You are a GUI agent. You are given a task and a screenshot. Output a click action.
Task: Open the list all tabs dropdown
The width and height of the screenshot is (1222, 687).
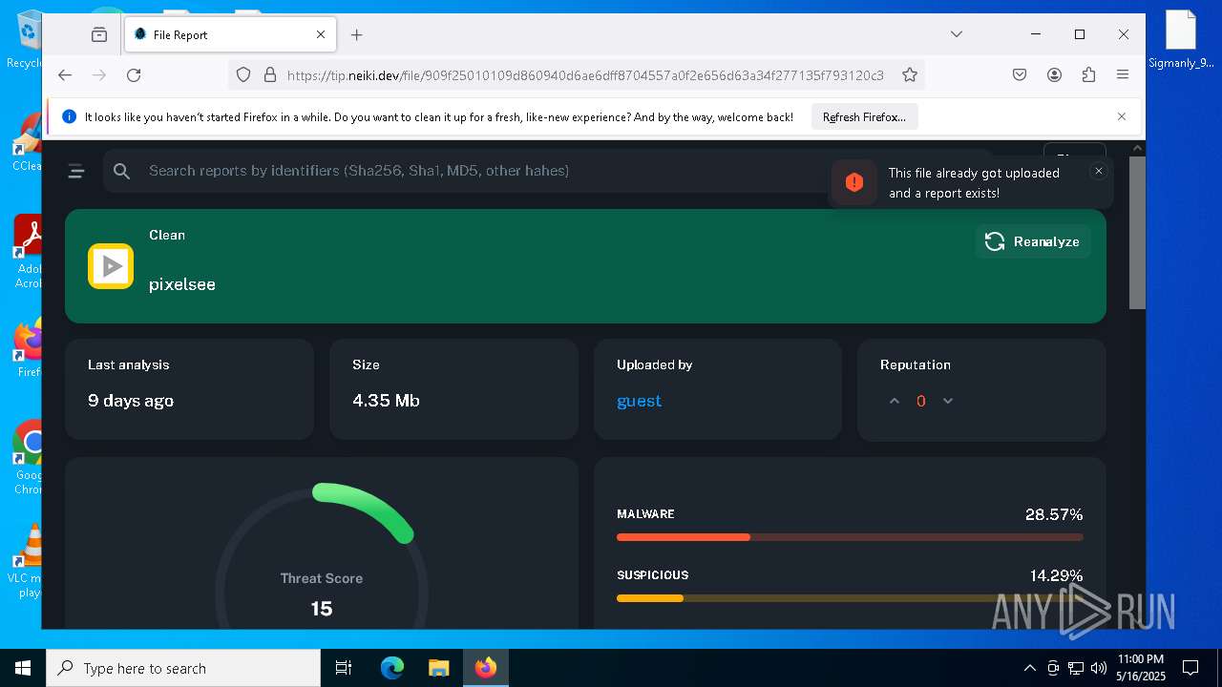(x=957, y=34)
